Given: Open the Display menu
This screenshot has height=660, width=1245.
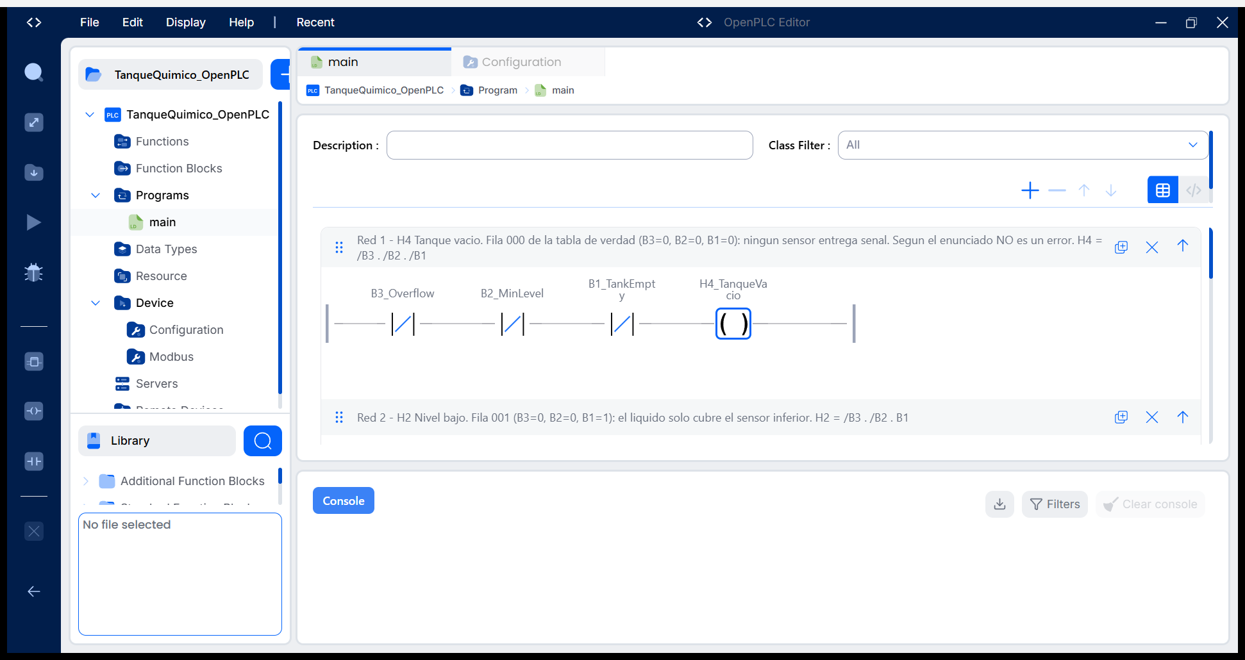Looking at the screenshot, I should pos(186,22).
